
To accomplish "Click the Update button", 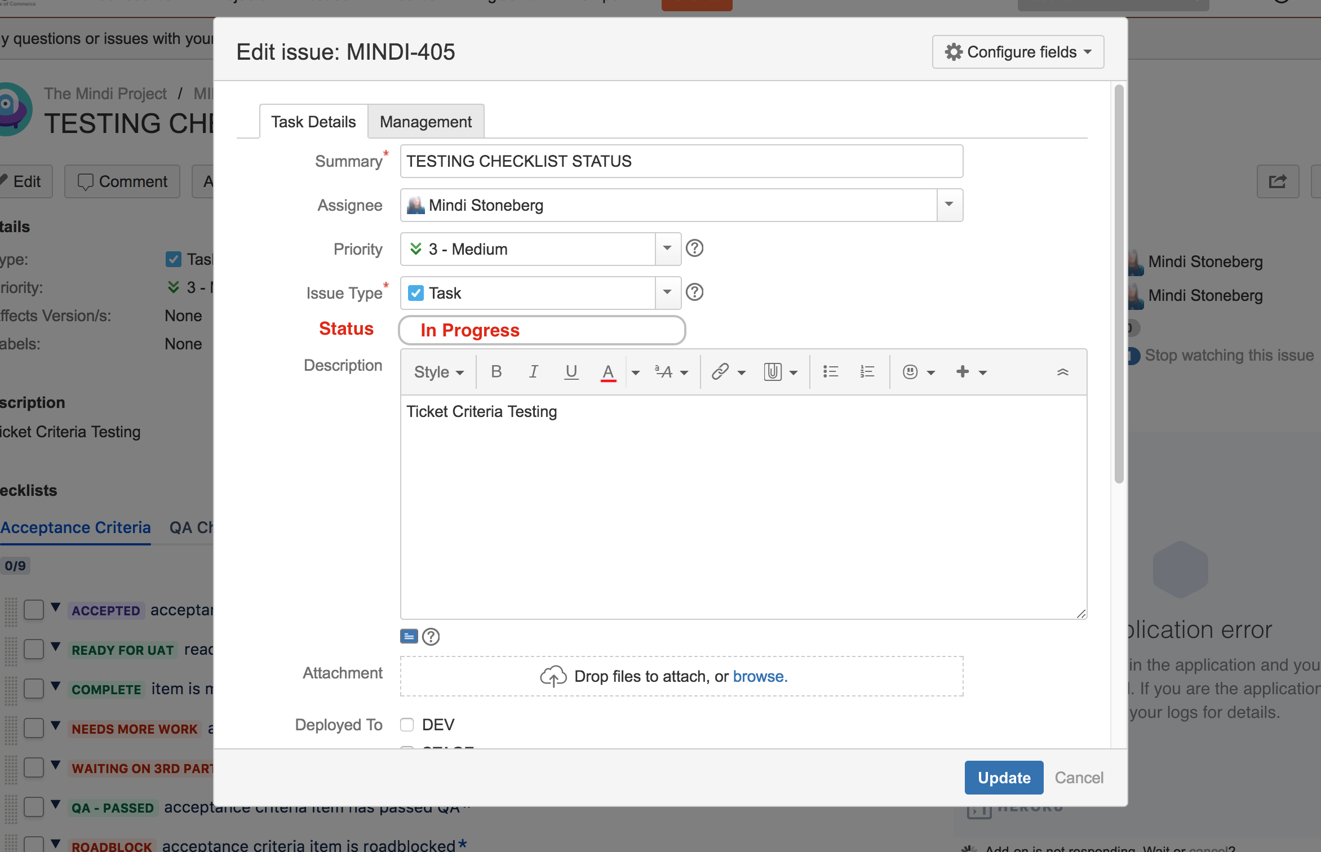I will (x=1004, y=778).
